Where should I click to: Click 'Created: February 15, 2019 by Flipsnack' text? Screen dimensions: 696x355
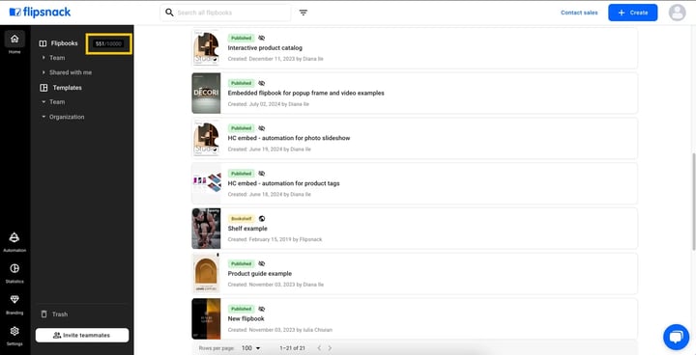pyautogui.click(x=275, y=239)
